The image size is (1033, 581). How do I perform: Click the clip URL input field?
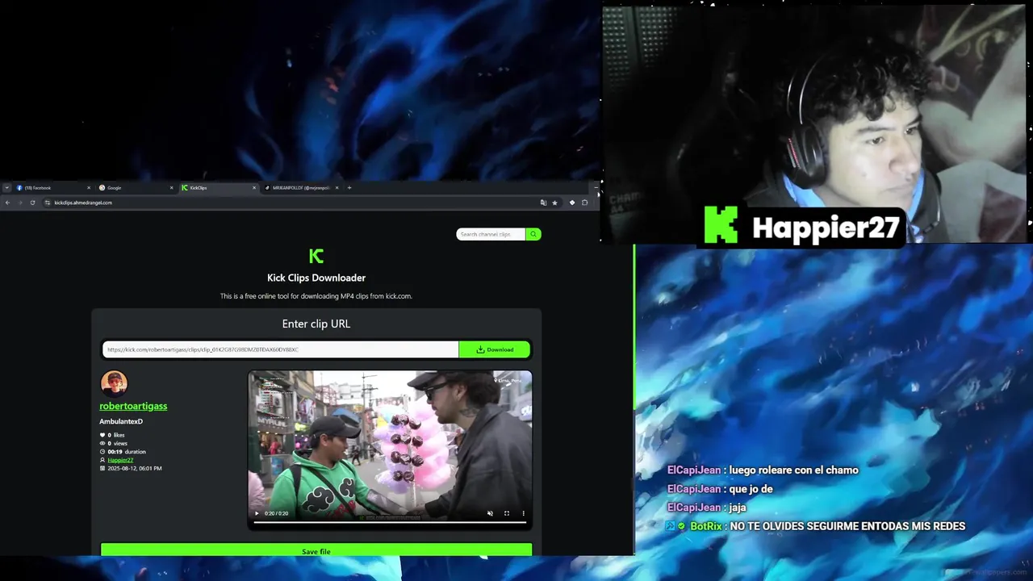point(281,349)
